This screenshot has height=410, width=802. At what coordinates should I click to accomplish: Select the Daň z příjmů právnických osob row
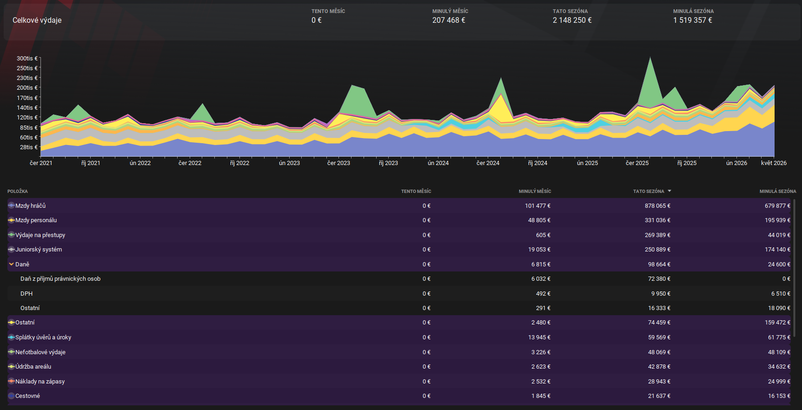coord(399,279)
